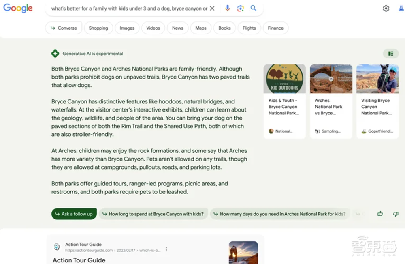Open the settings gear icon
The image size is (405, 264).
386,9
